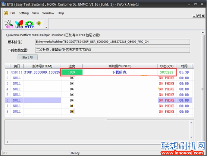Open the Window menu
The width and height of the screenshot is (207, 157).
point(48,13)
